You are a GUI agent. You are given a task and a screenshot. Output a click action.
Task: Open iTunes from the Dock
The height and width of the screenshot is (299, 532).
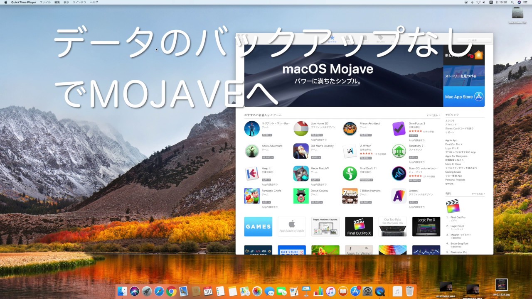coord(330,292)
